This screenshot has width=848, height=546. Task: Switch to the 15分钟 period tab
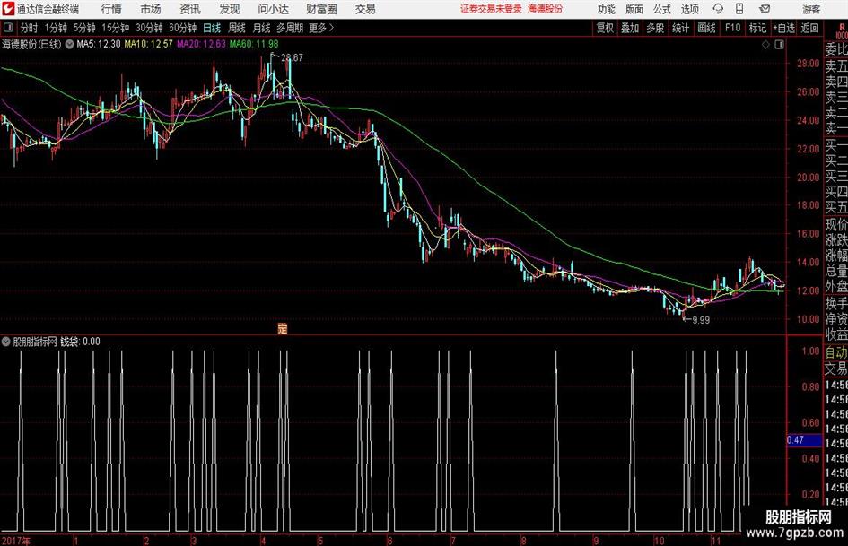115,28
